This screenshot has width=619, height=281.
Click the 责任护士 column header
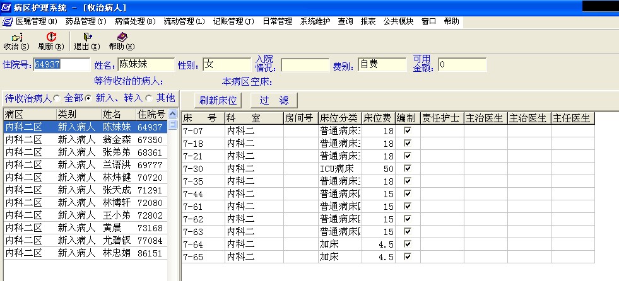pyautogui.click(x=442, y=118)
